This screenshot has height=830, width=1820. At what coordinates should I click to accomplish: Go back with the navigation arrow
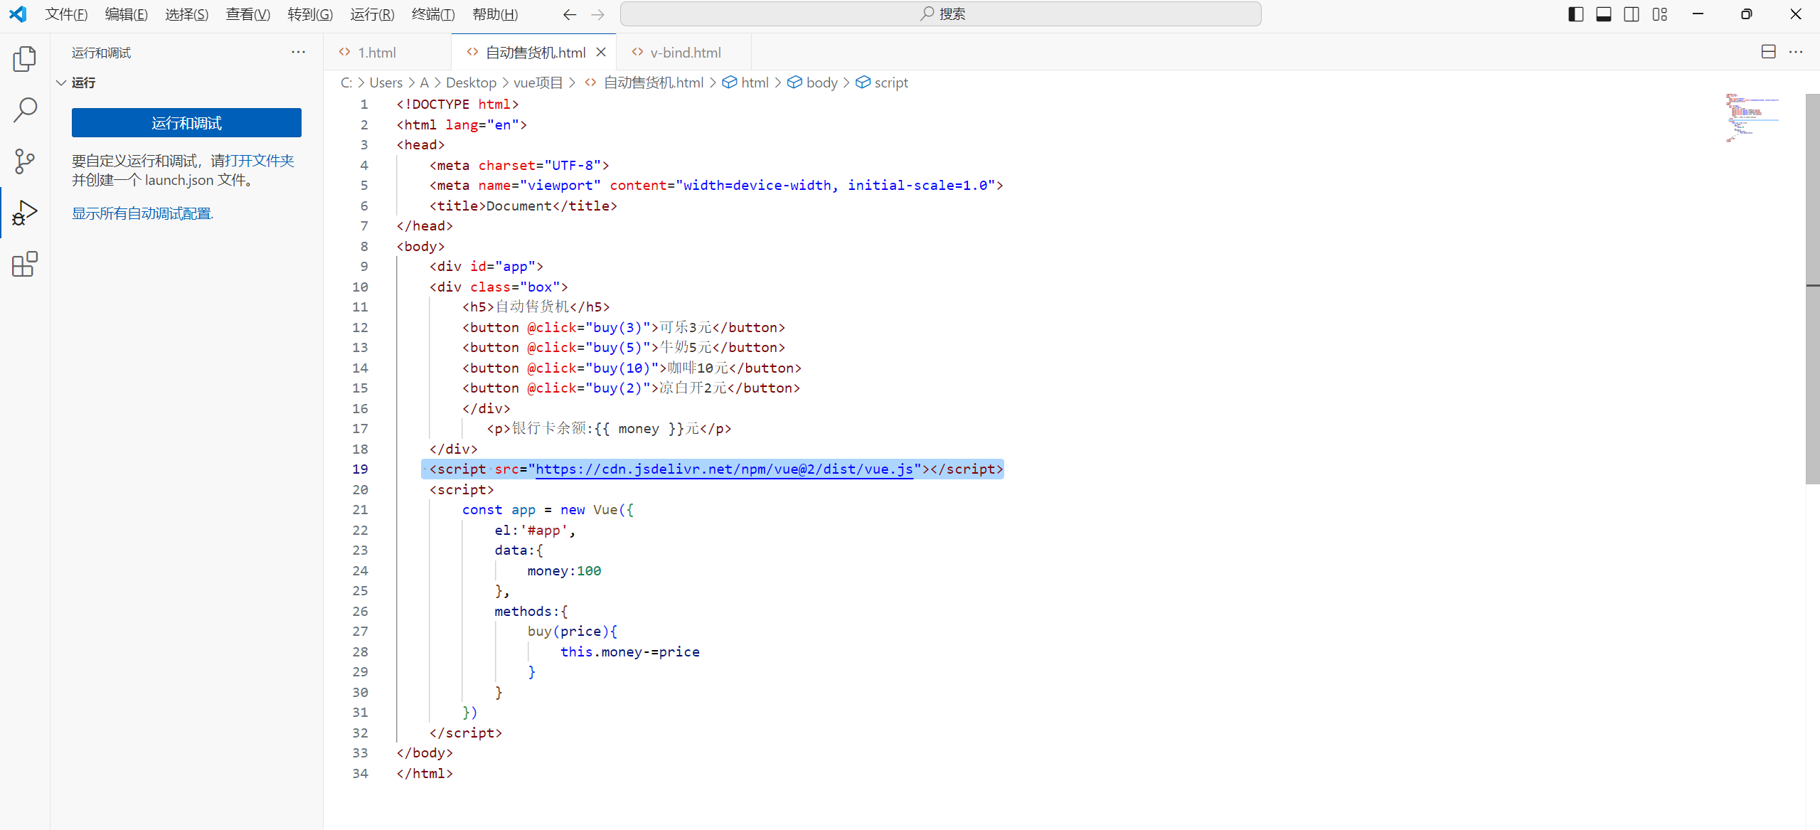point(570,14)
